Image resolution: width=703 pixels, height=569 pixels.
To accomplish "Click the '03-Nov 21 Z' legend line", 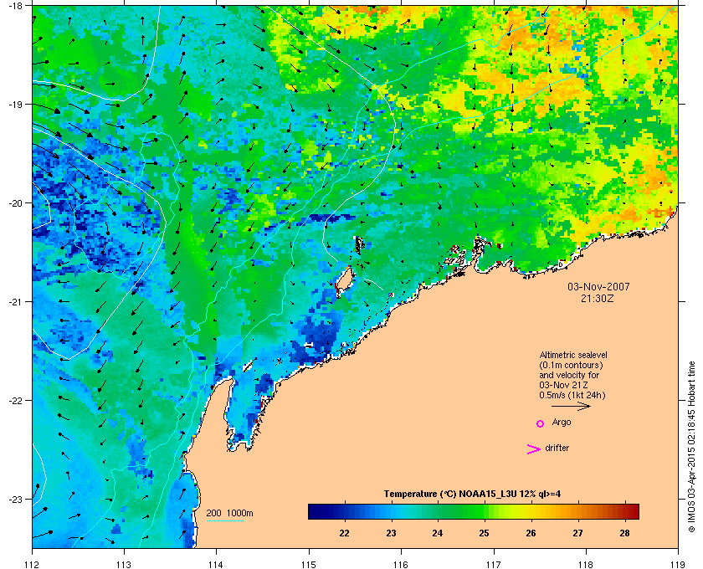I will (x=563, y=385).
